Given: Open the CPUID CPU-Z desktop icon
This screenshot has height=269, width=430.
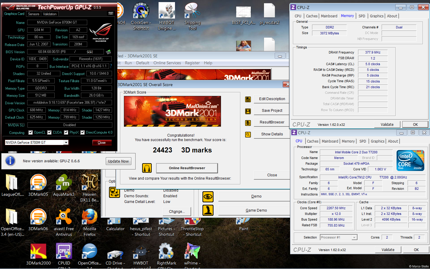Looking at the screenshot, I should tap(64, 251).
